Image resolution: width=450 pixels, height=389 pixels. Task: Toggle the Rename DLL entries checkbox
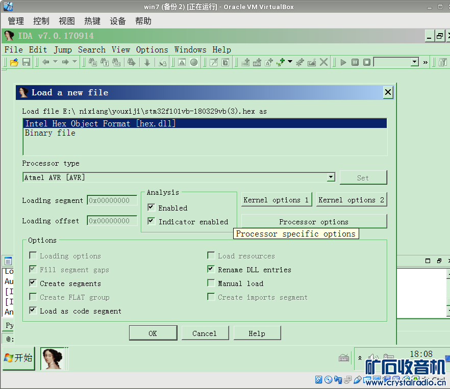tap(211, 269)
